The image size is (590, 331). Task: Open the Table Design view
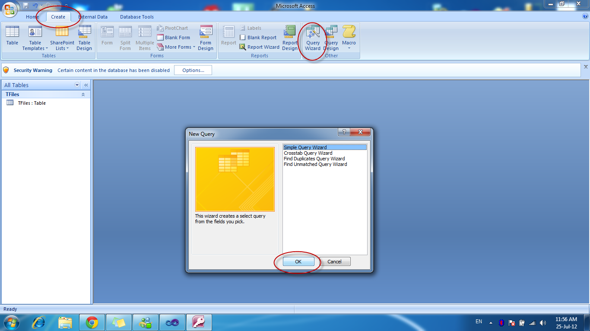click(x=84, y=38)
